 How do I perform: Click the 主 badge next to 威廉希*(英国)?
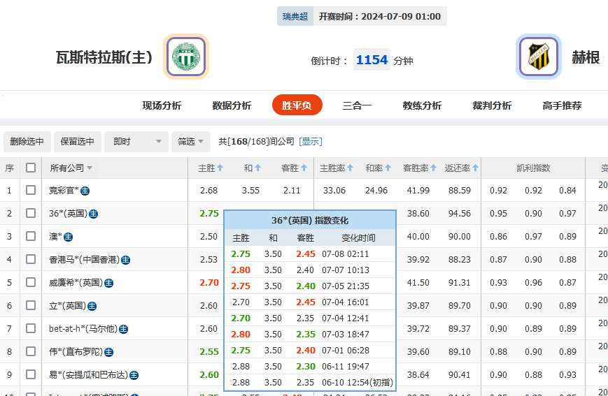point(109,283)
